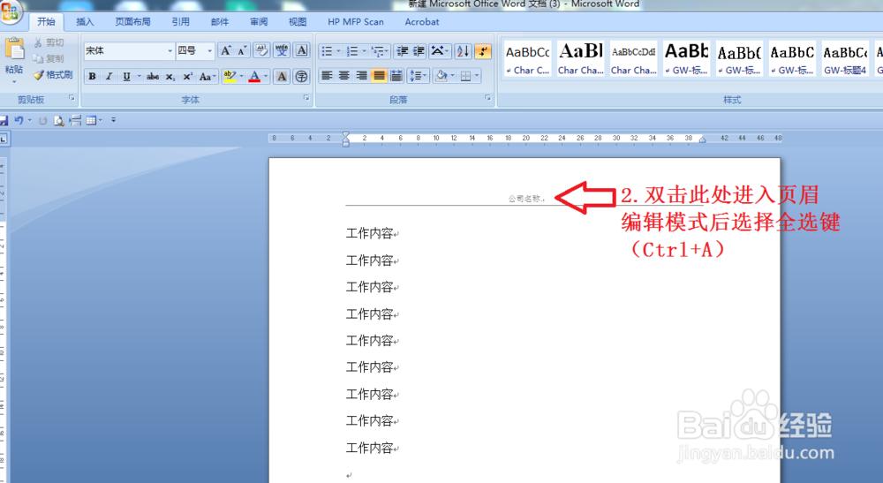Viewport: 883px width, 483px height.
Task: Open the font size box showing 四号
Action: click(x=195, y=50)
